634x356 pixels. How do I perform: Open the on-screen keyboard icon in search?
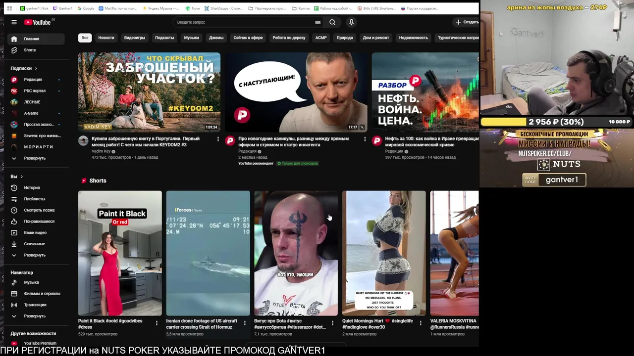(317, 22)
